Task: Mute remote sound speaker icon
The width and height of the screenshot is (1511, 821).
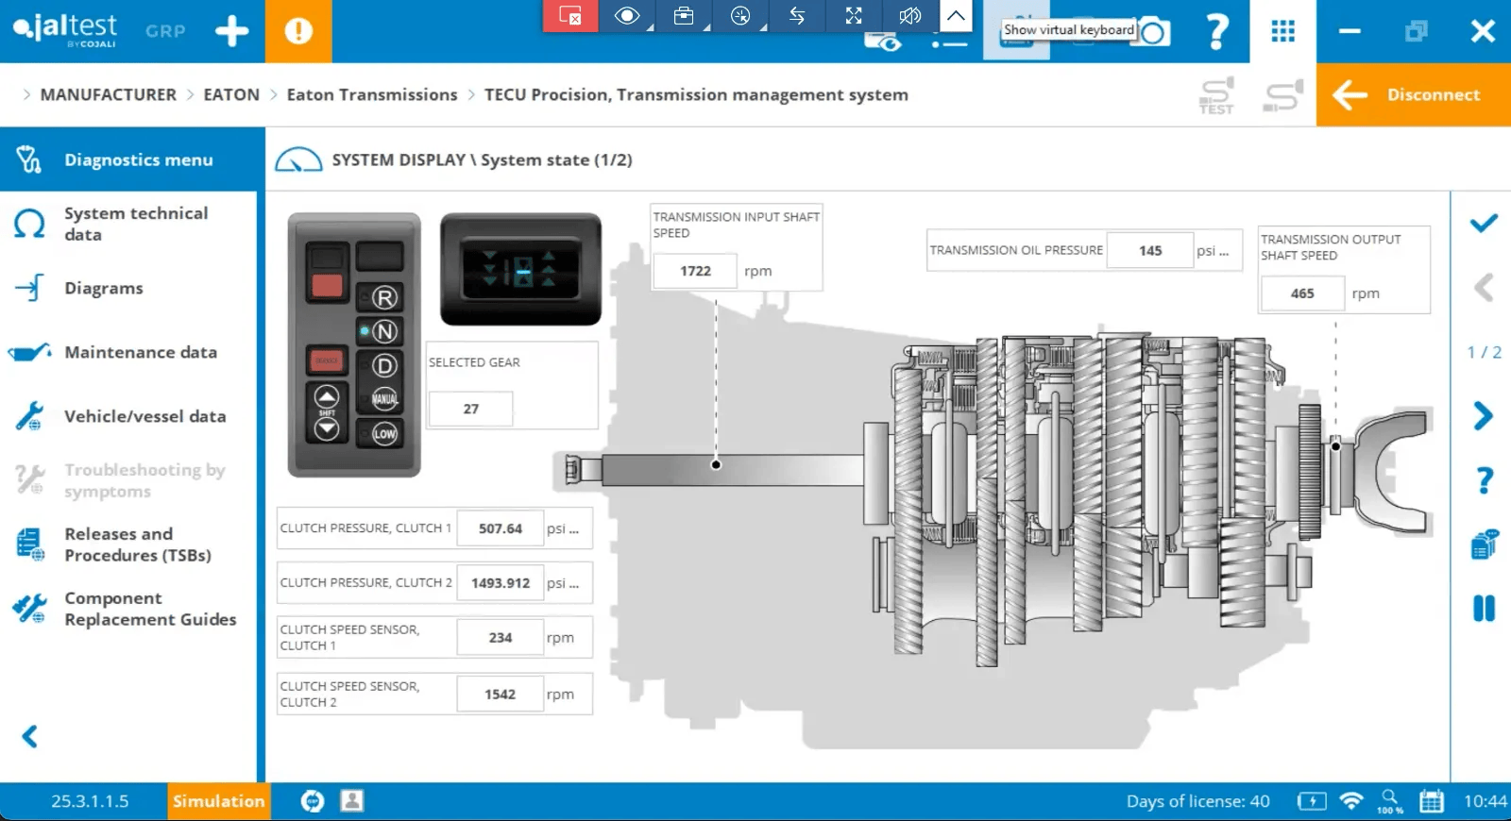Action: [910, 15]
